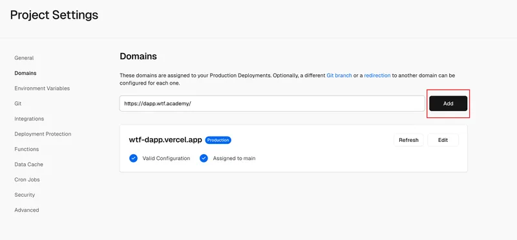Click the Add domain button
Image resolution: width=517 pixels, height=240 pixels.
[448, 103]
